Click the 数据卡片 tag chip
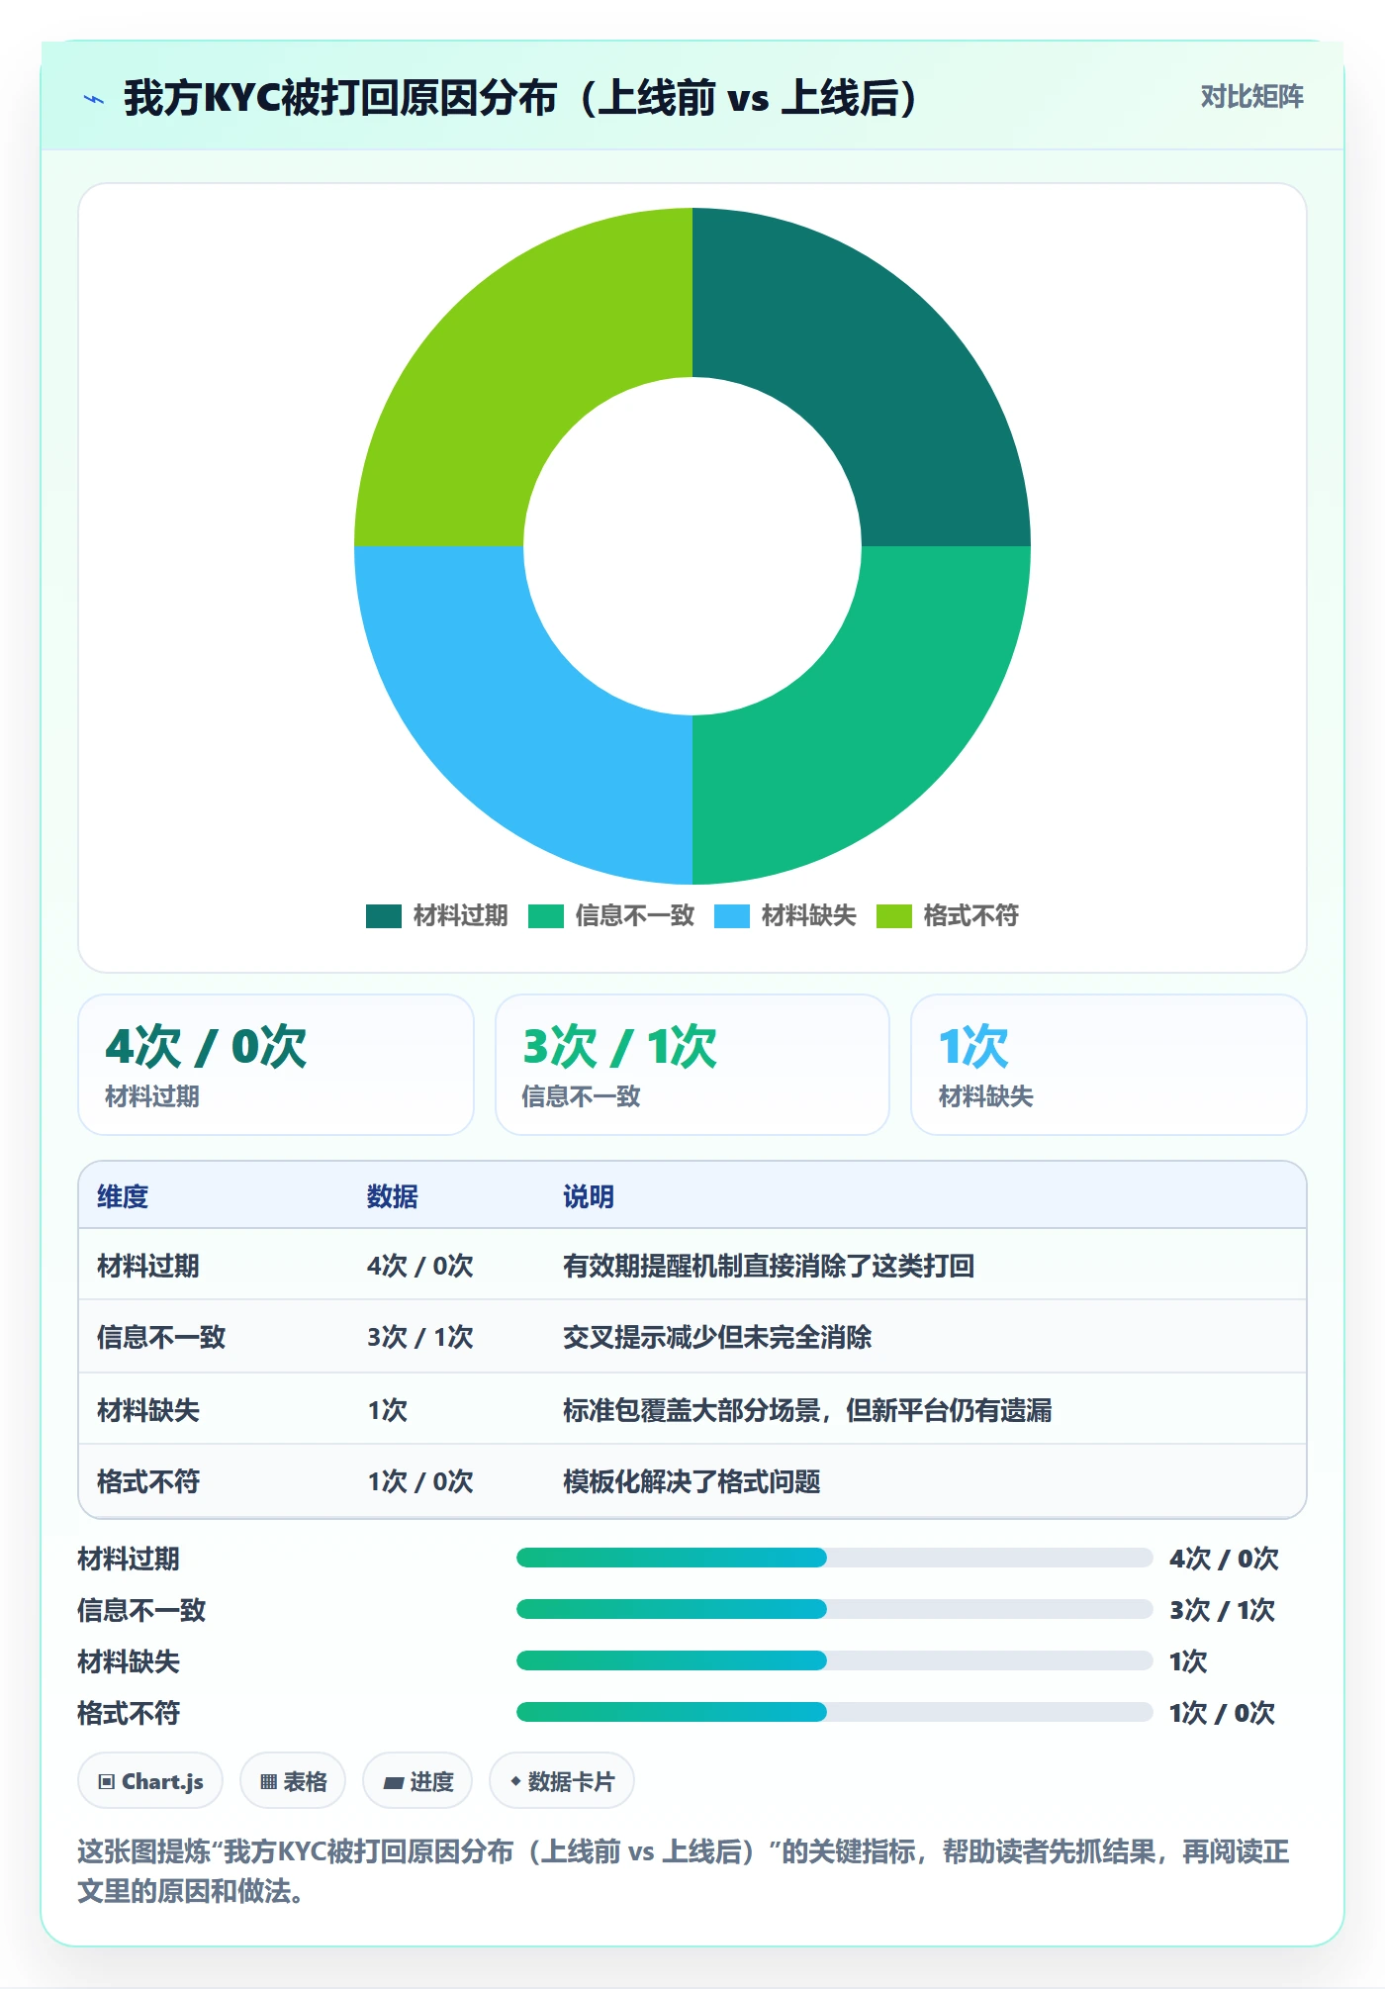This screenshot has width=1385, height=1989. (x=562, y=1781)
